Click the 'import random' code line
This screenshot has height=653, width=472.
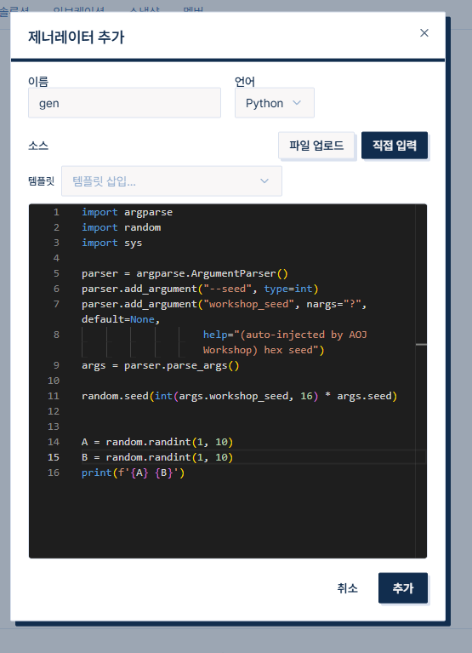[x=121, y=228]
